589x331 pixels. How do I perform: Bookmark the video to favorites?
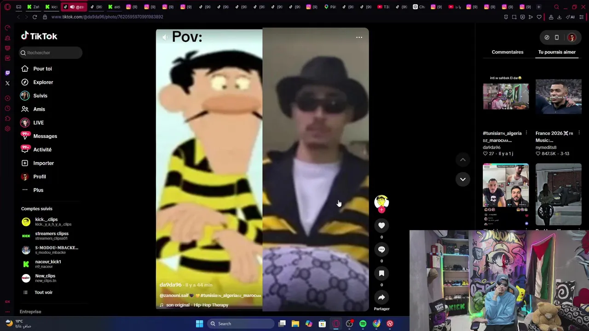381,273
